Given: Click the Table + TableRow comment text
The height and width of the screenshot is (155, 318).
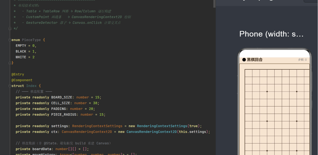Looking at the screenshot, I should click(43, 11).
